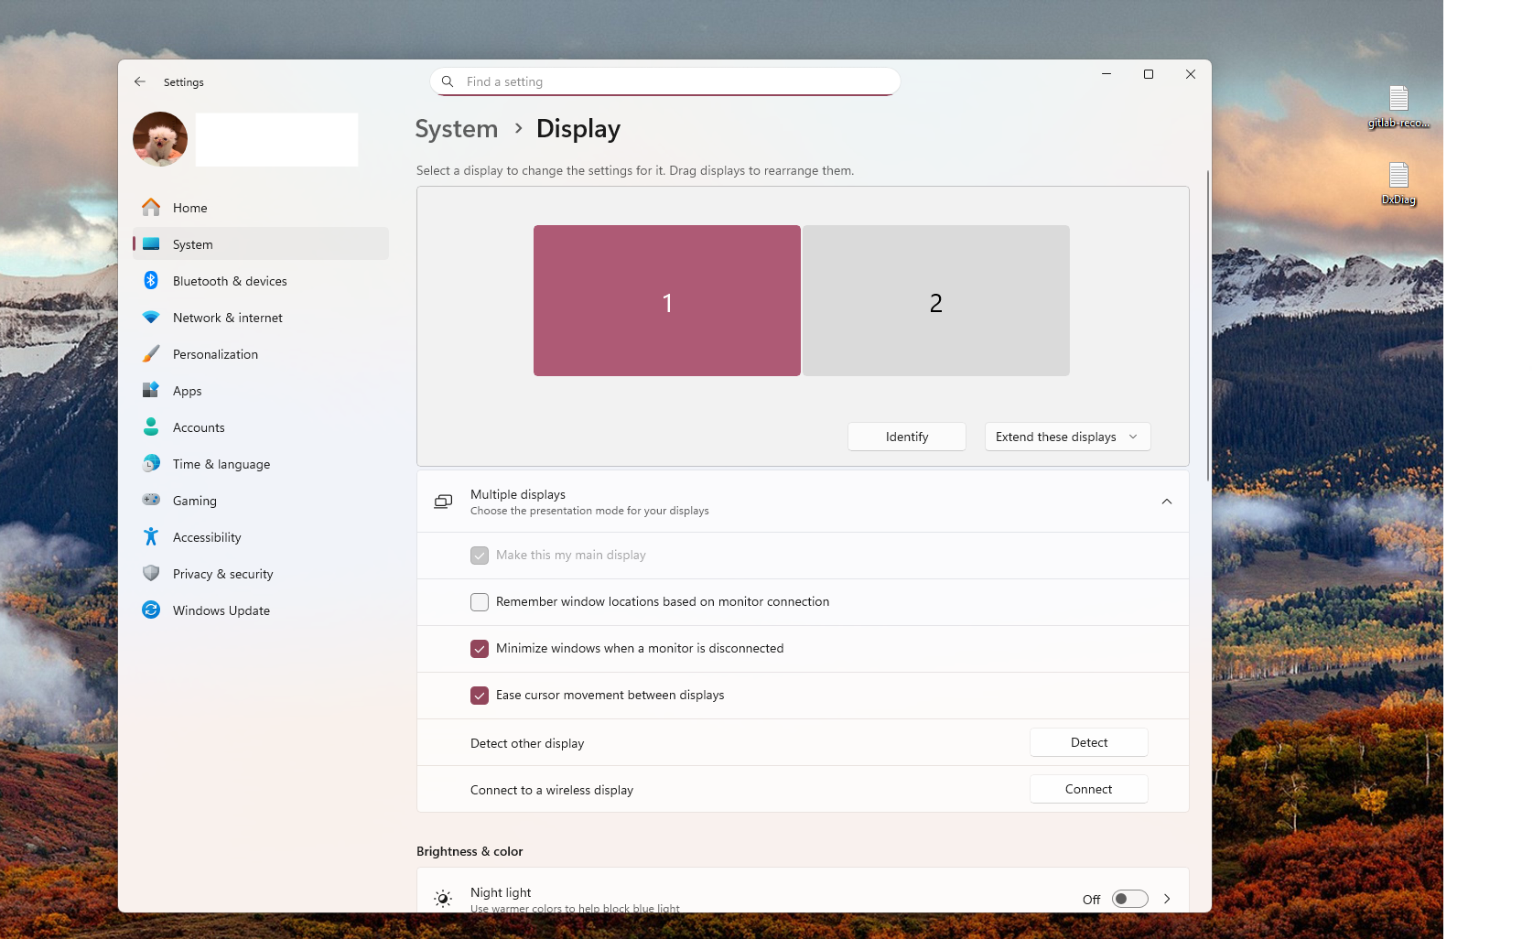Minimize the Settings window

point(1107,74)
